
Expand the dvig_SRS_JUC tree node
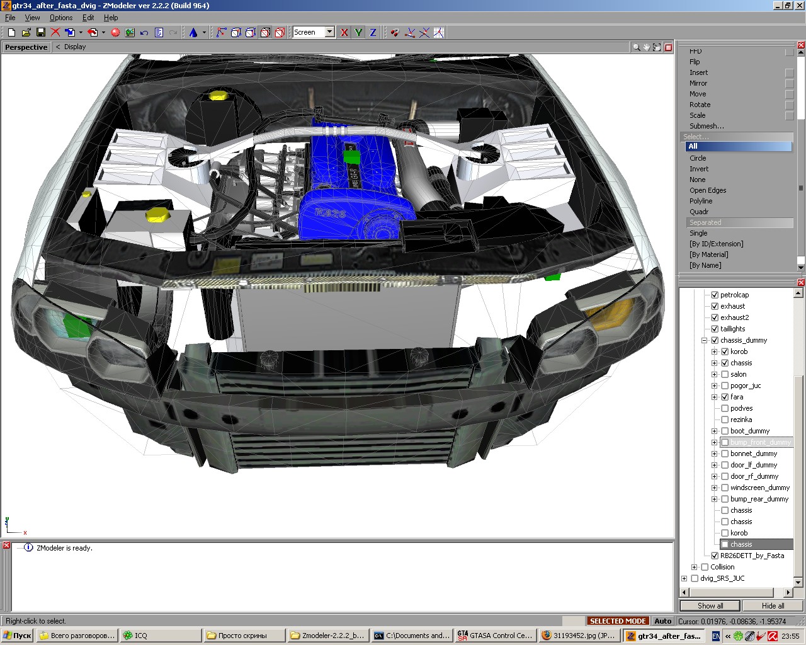tap(684, 578)
